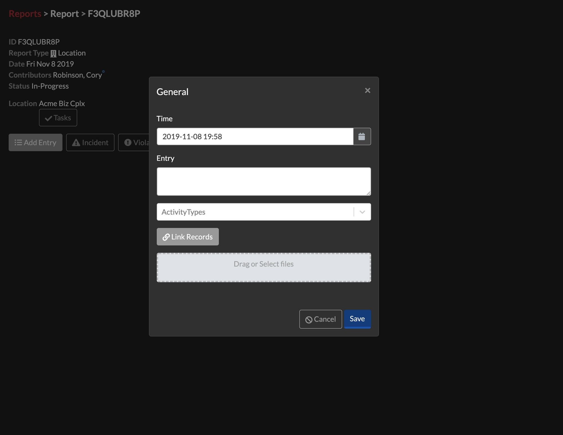Open the Report breadcrumb link

[64, 14]
